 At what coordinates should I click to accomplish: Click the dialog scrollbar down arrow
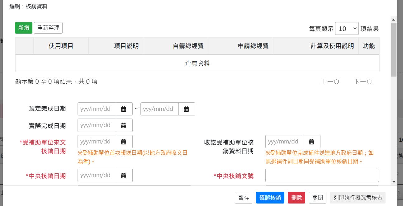pyautogui.click(x=394, y=182)
